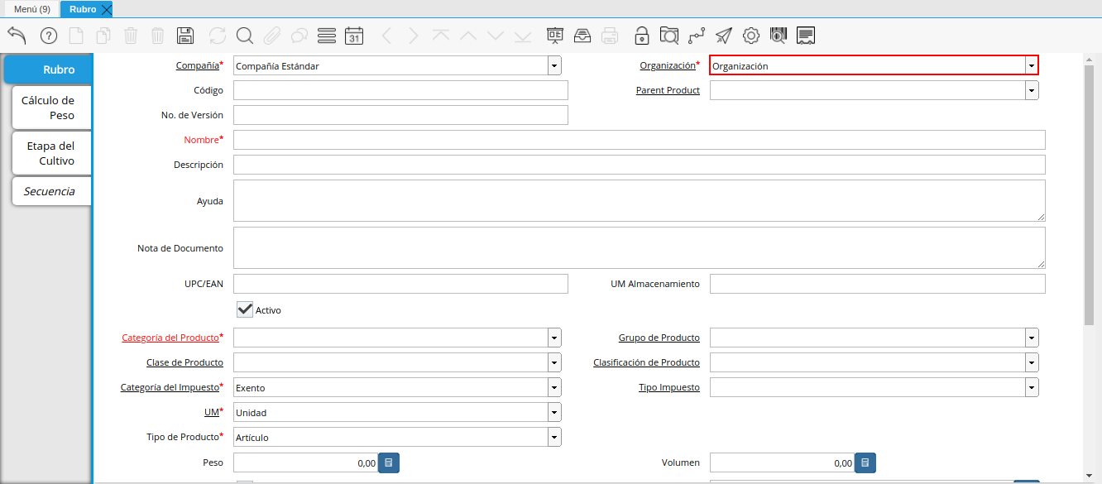Open the zoom across folder-search icon
This screenshot has width=1102, height=484.
669,36
